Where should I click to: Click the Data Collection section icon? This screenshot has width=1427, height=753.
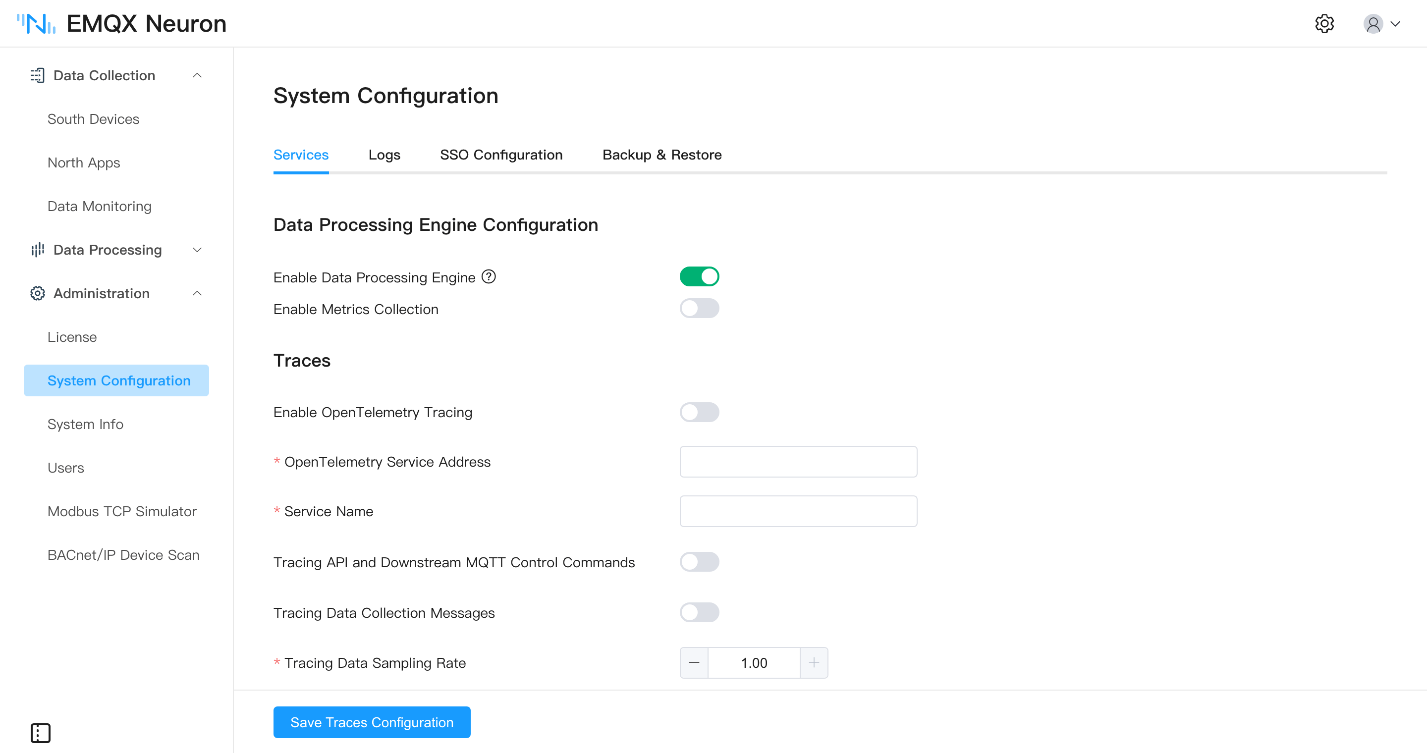click(37, 75)
